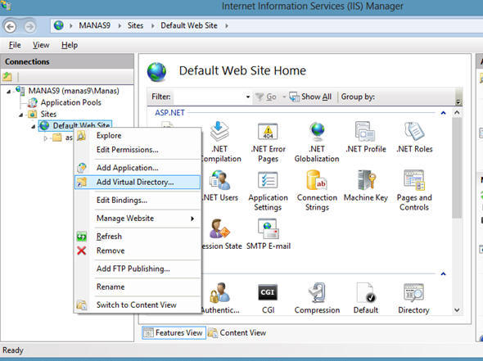The image size is (483, 361).
Task: Open the CGI feature icon
Action: click(268, 298)
